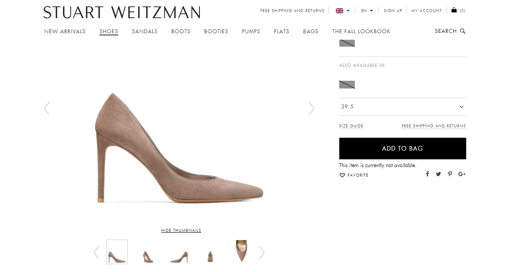Click the Add to Bag button
The height and width of the screenshot is (272, 518).
point(402,148)
